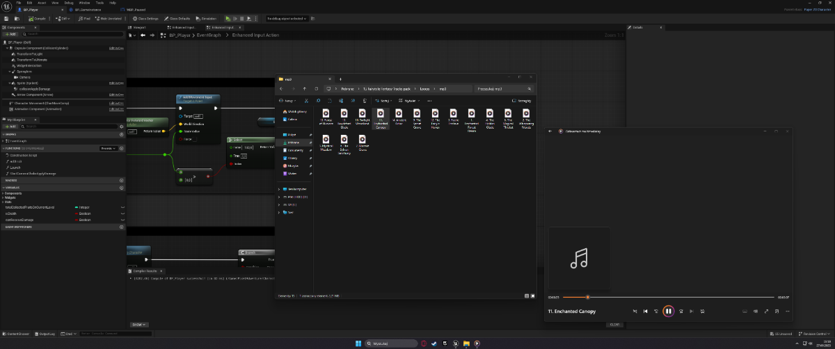This screenshot has height=349, width=835.
Task: Click the media player seek bar
Action: pos(668,297)
